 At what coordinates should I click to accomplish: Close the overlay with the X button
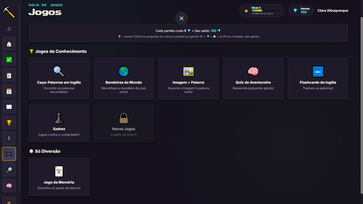coord(181,18)
